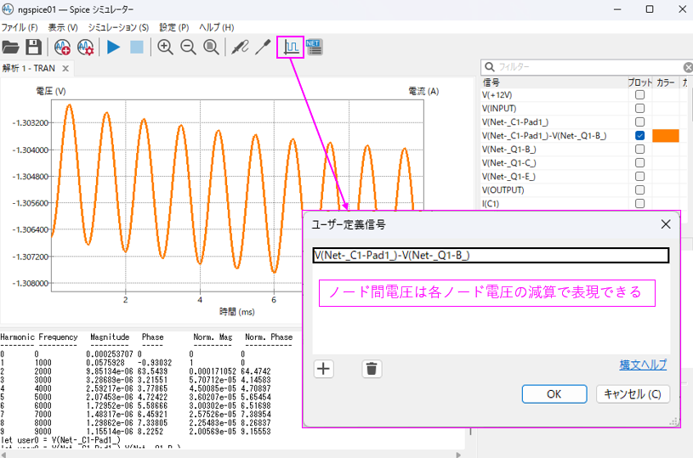The image size is (693, 458).
Task: Close the ユーザー定義信号 dialog
Action: [666, 224]
